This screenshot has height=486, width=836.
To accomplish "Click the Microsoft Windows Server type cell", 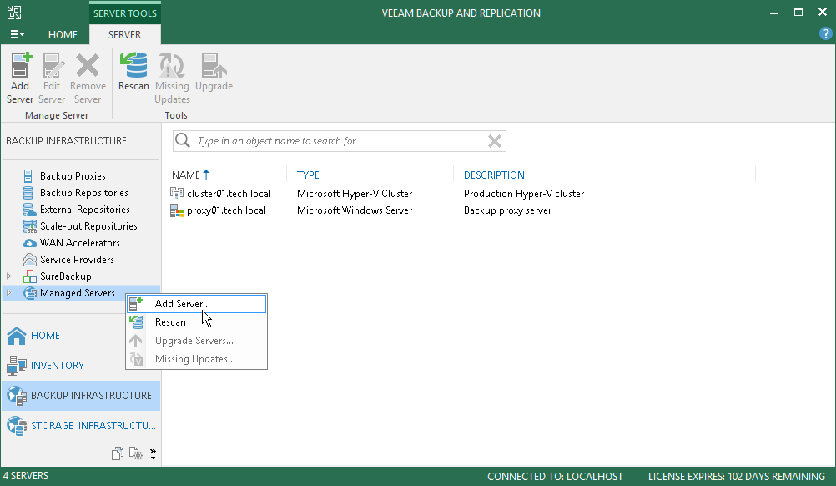I will click(x=355, y=210).
